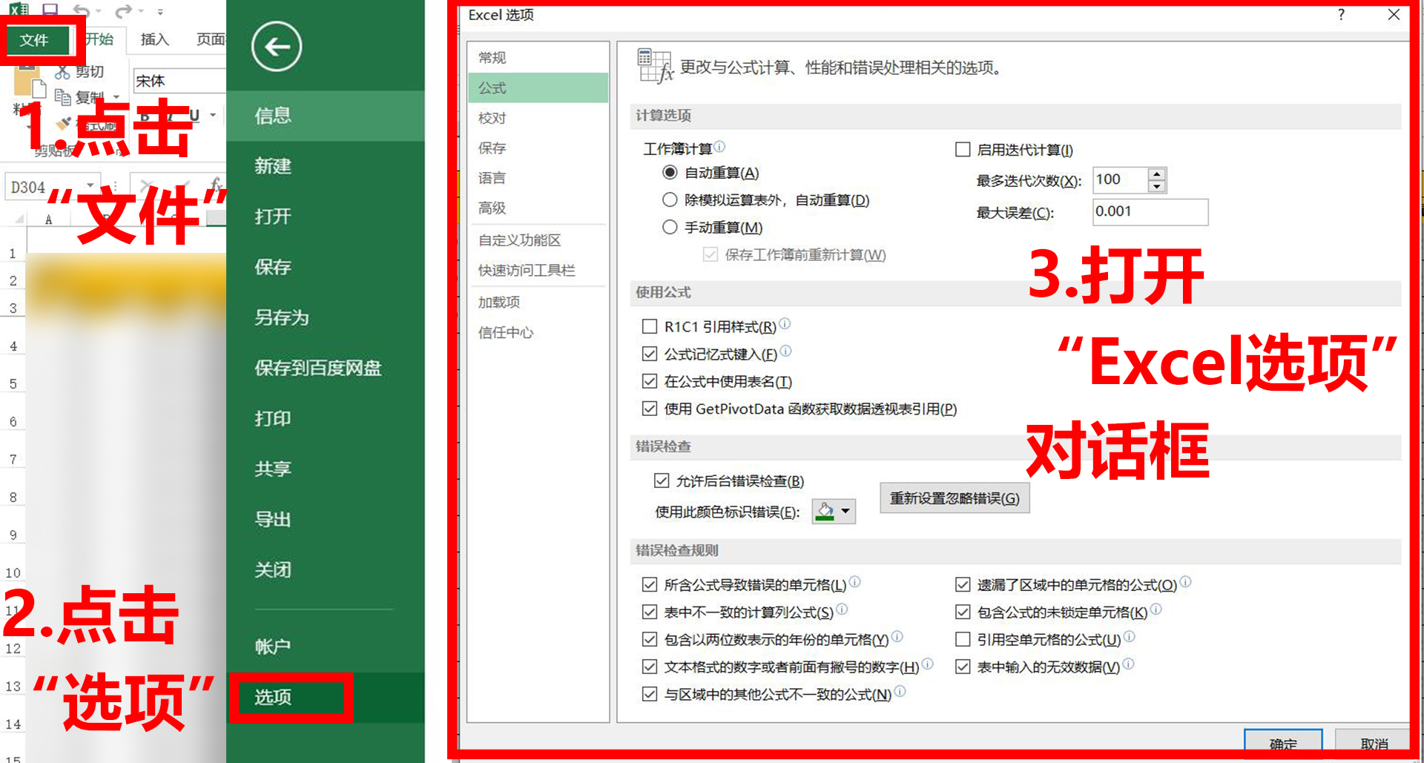Viewport: 1424px width, 763px height.
Task: Click column A header in worksheet
Action: click(49, 219)
